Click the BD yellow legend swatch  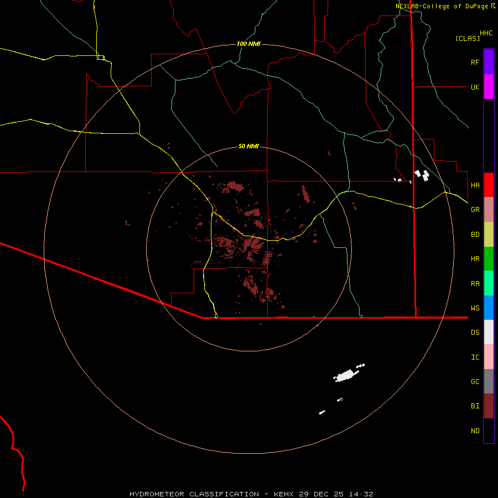(489, 235)
